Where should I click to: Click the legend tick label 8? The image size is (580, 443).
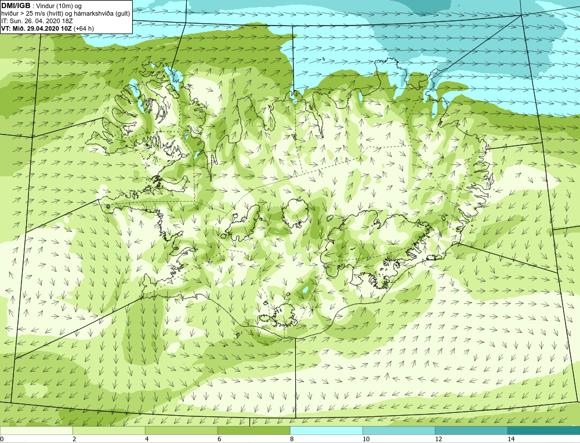click(x=292, y=439)
